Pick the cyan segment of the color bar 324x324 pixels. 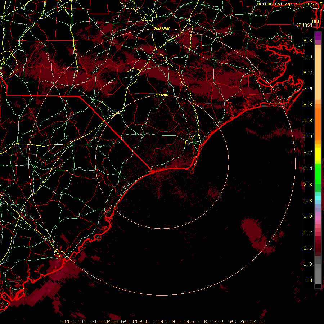(318, 198)
